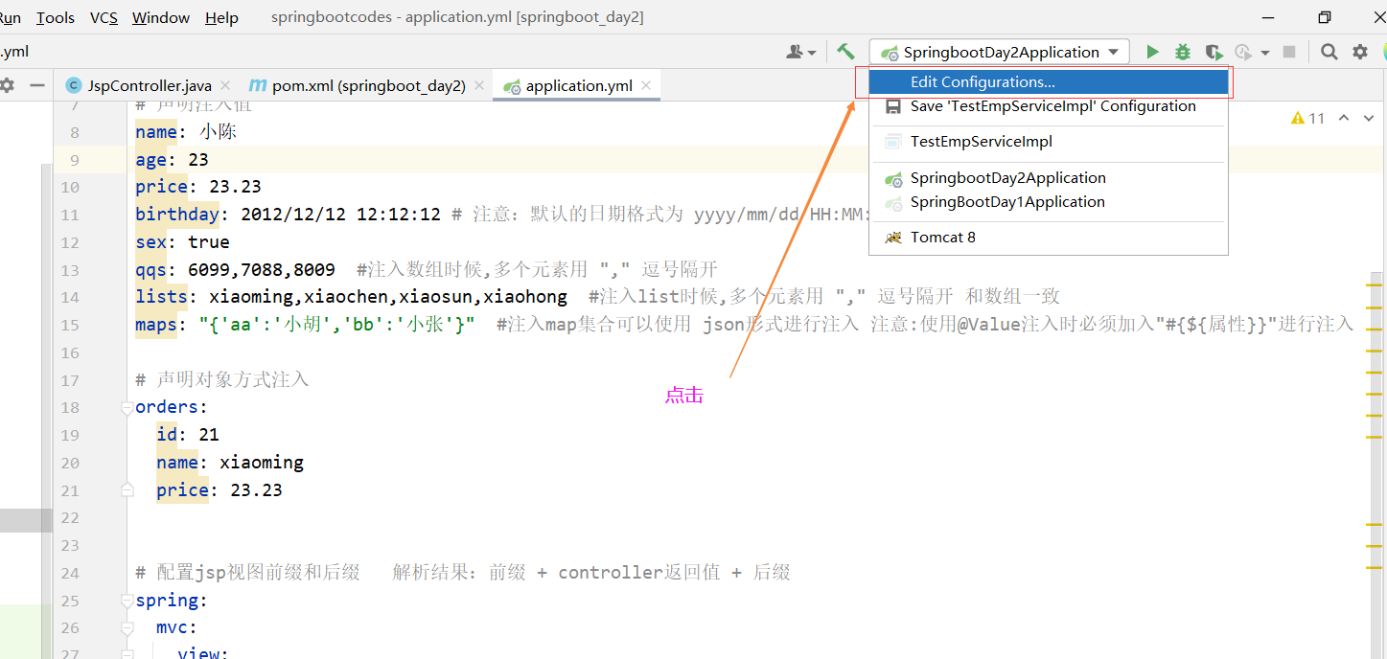Open the Tools menu
This screenshot has height=659, width=1387.
tap(56, 17)
